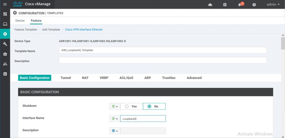Click the cloud status icon
The width and height of the screenshot is (285, 138).
pyautogui.click(x=210, y=5)
